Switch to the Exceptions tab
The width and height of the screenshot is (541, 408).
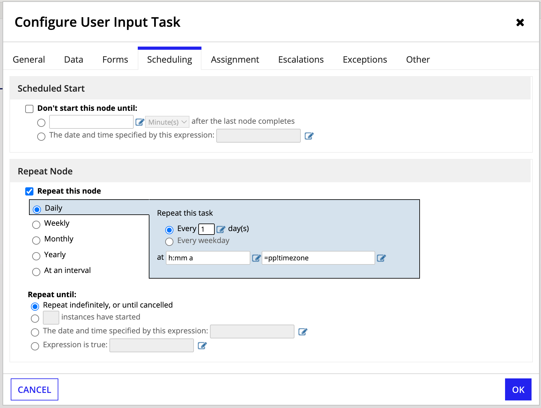coord(365,59)
